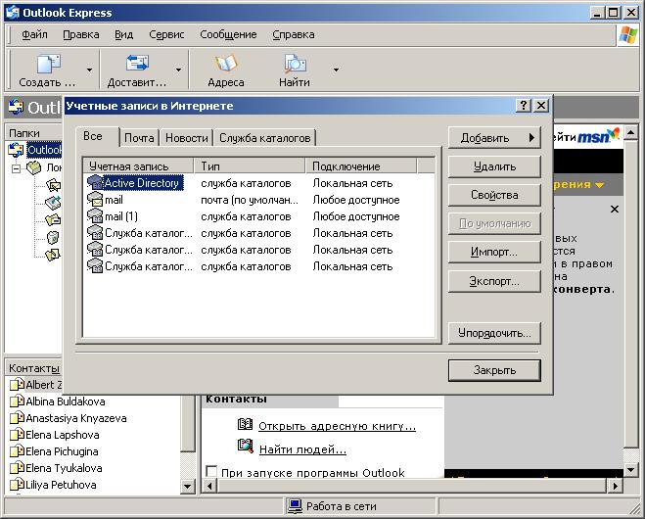The width and height of the screenshot is (645, 519).
Task: Open the Вид menu
Action: coord(124,34)
